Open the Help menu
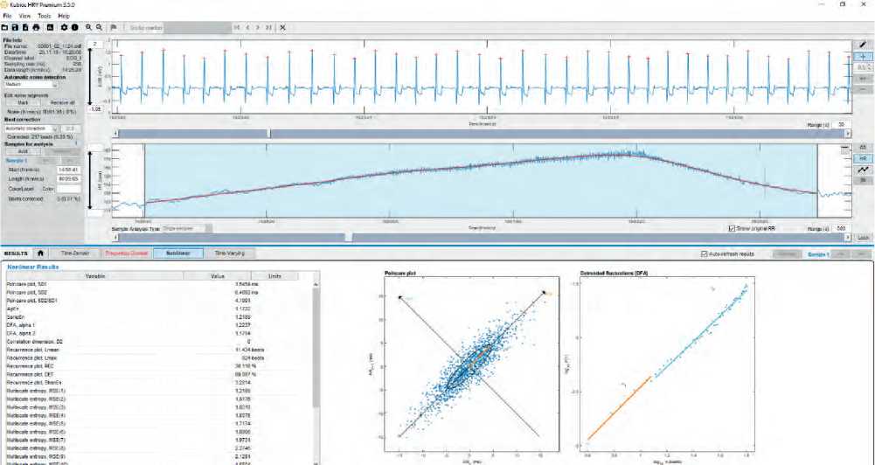875x465 pixels. tap(64, 17)
